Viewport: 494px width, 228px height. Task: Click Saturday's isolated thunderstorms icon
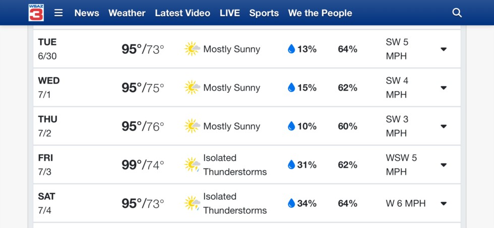192,203
